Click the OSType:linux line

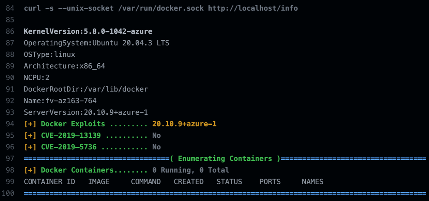[x=49, y=54]
